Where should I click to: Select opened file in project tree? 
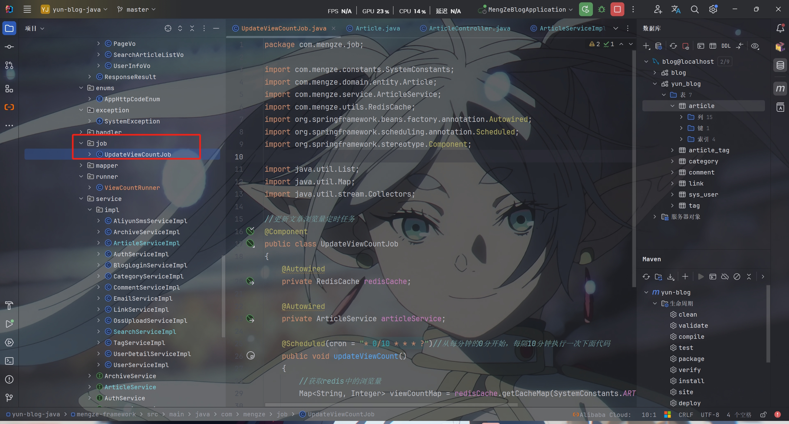[168, 28]
